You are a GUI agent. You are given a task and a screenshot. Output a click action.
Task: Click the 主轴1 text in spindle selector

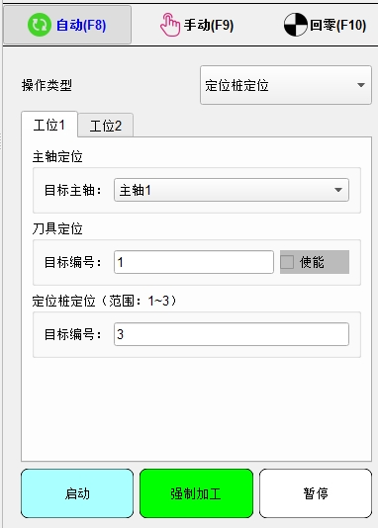(136, 190)
